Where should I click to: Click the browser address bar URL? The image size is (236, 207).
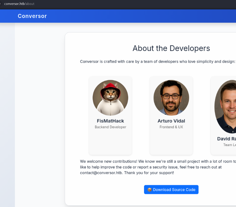point(19,4)
